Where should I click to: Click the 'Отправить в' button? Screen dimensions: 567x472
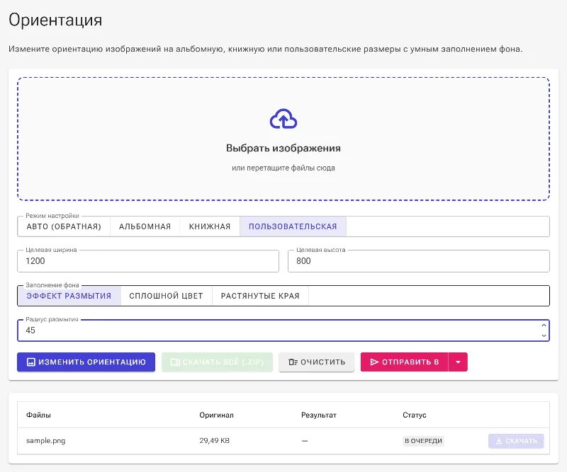point(404,362)
